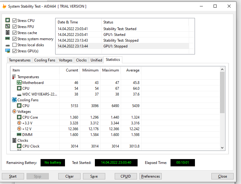
Task: Open the Voltages tab
Action: point(66,60)
